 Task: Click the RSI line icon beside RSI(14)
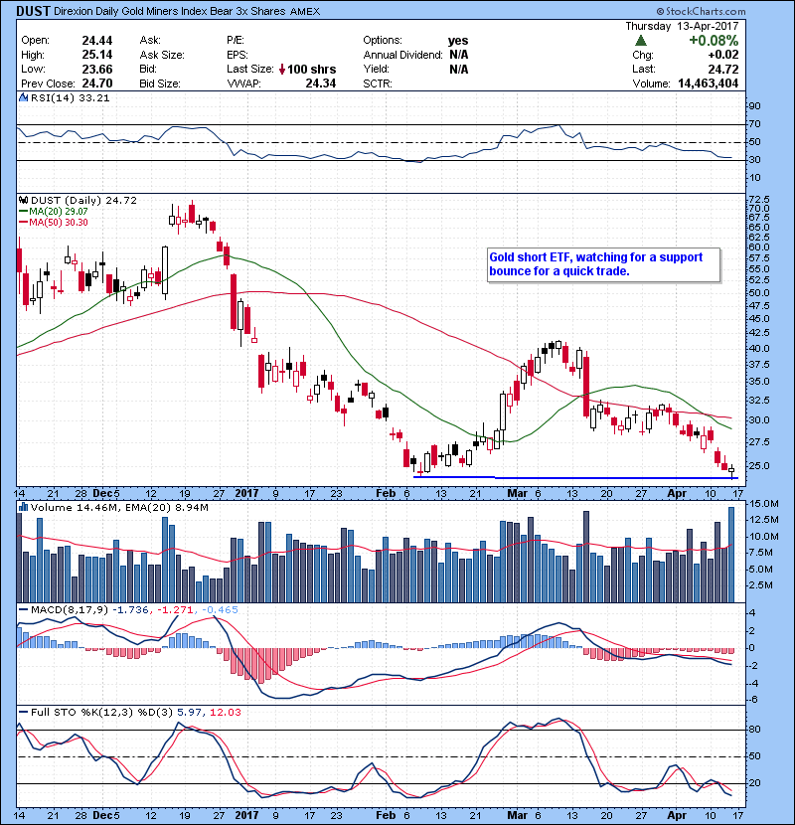[x=23, y=97]
